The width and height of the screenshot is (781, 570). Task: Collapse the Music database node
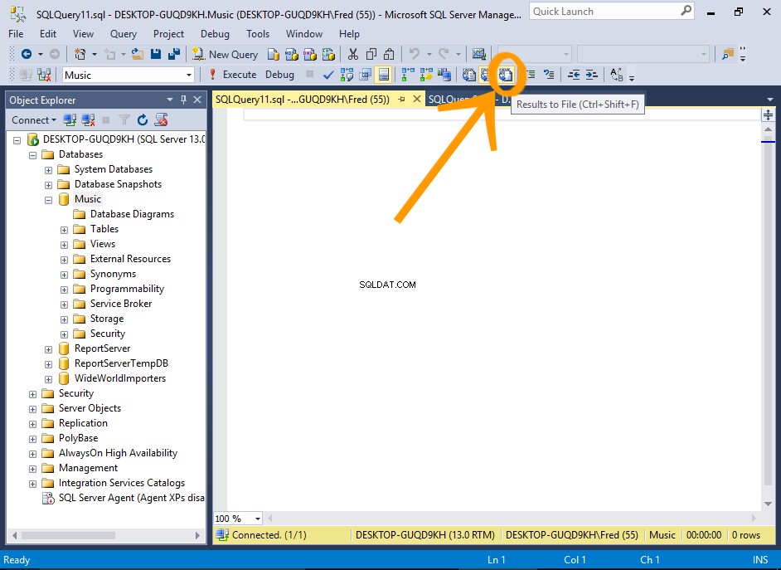pyautogui.click(x=48, y=200)
